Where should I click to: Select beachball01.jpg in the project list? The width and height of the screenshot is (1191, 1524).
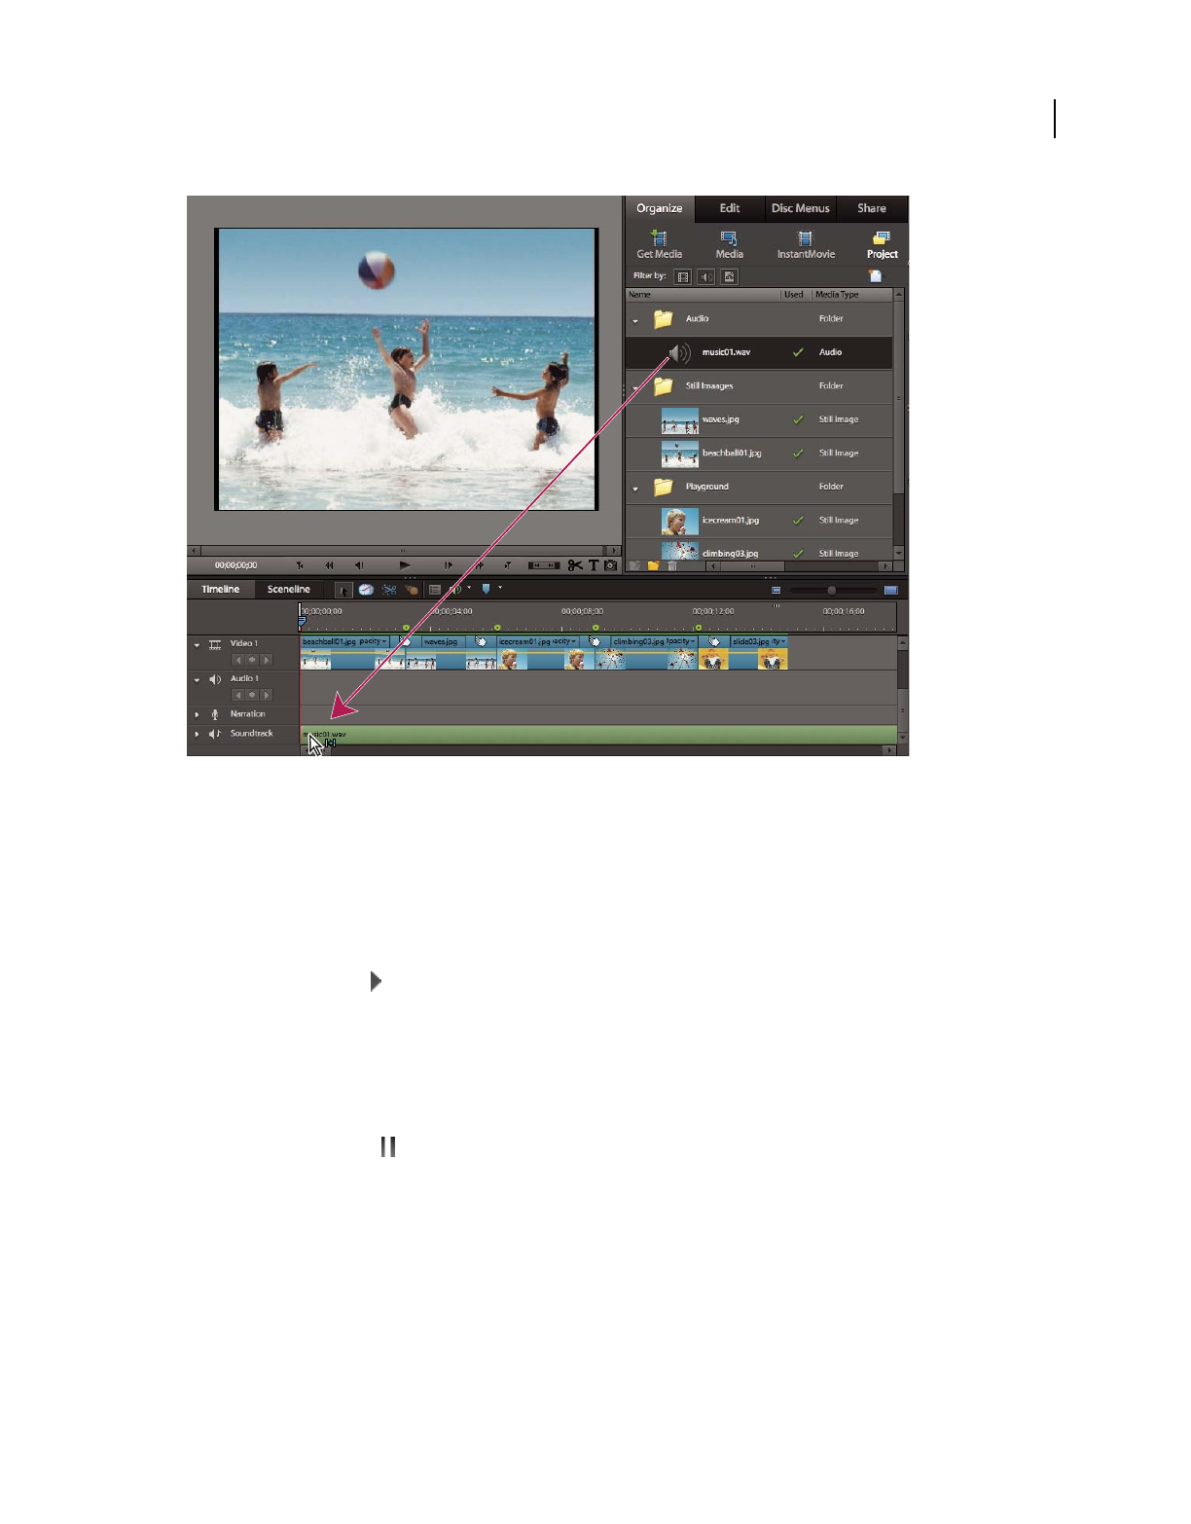point(759,454)
